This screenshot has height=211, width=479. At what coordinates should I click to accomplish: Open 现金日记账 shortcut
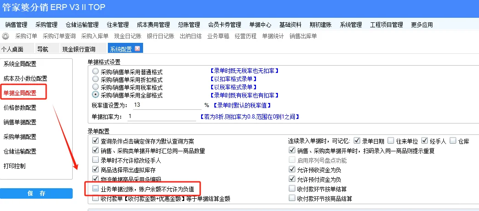pyautogui.click(x=128, y=36)
